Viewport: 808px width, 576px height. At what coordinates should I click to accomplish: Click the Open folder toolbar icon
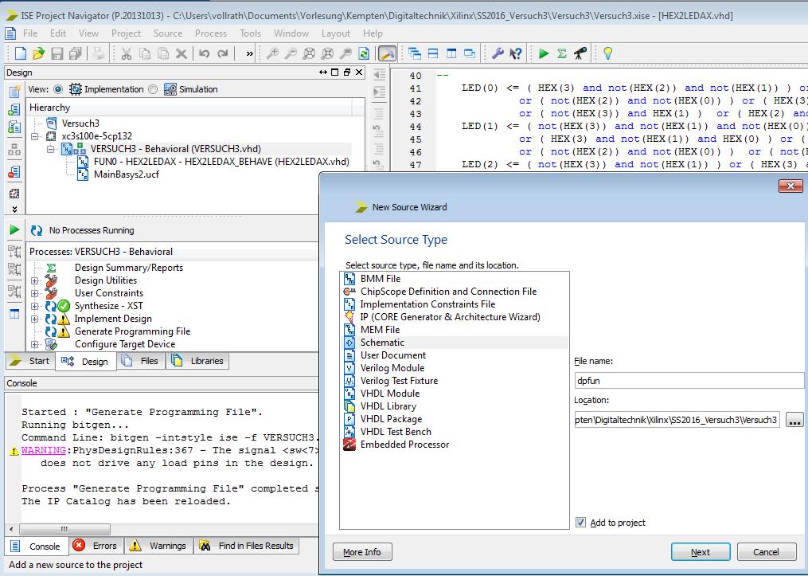(38, 53)
